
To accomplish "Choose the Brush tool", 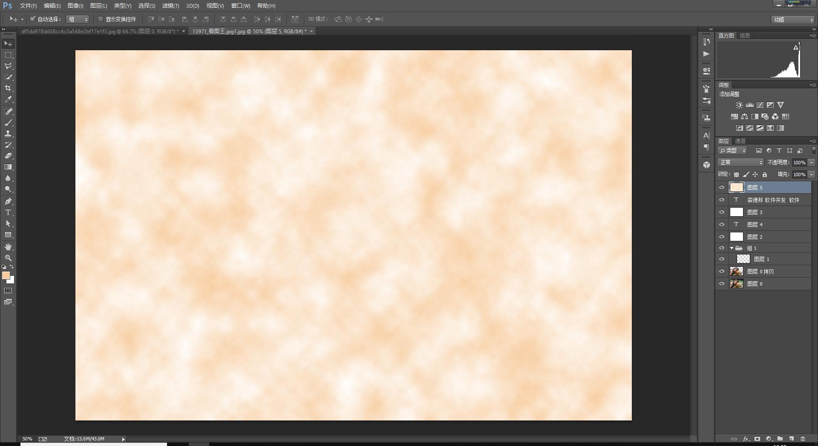I will (8, 123).
